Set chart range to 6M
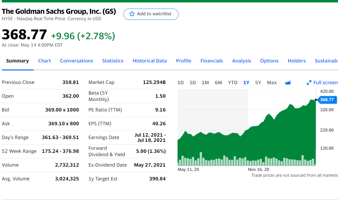Screen dimensions: 338x200 (218, 82)
